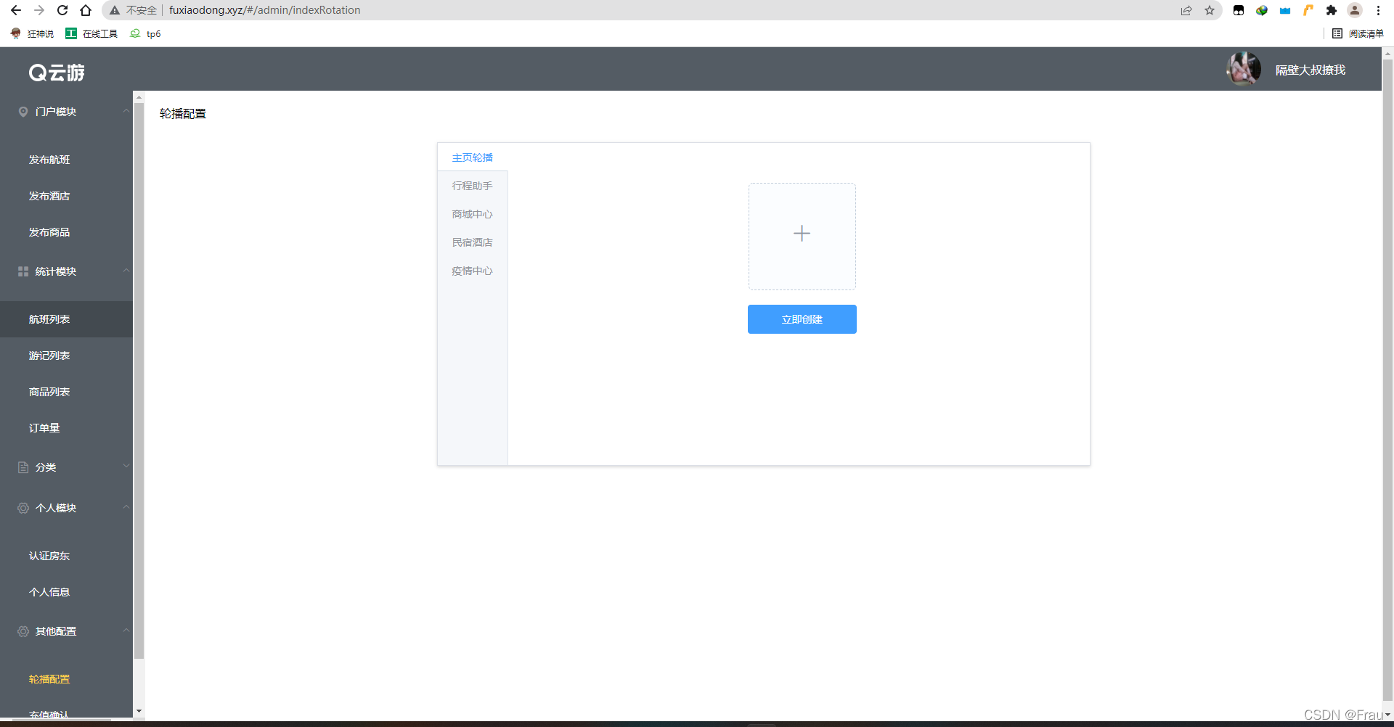Open browser home page icon
This screenshot has width=1394, height=727.
[86, 10]
